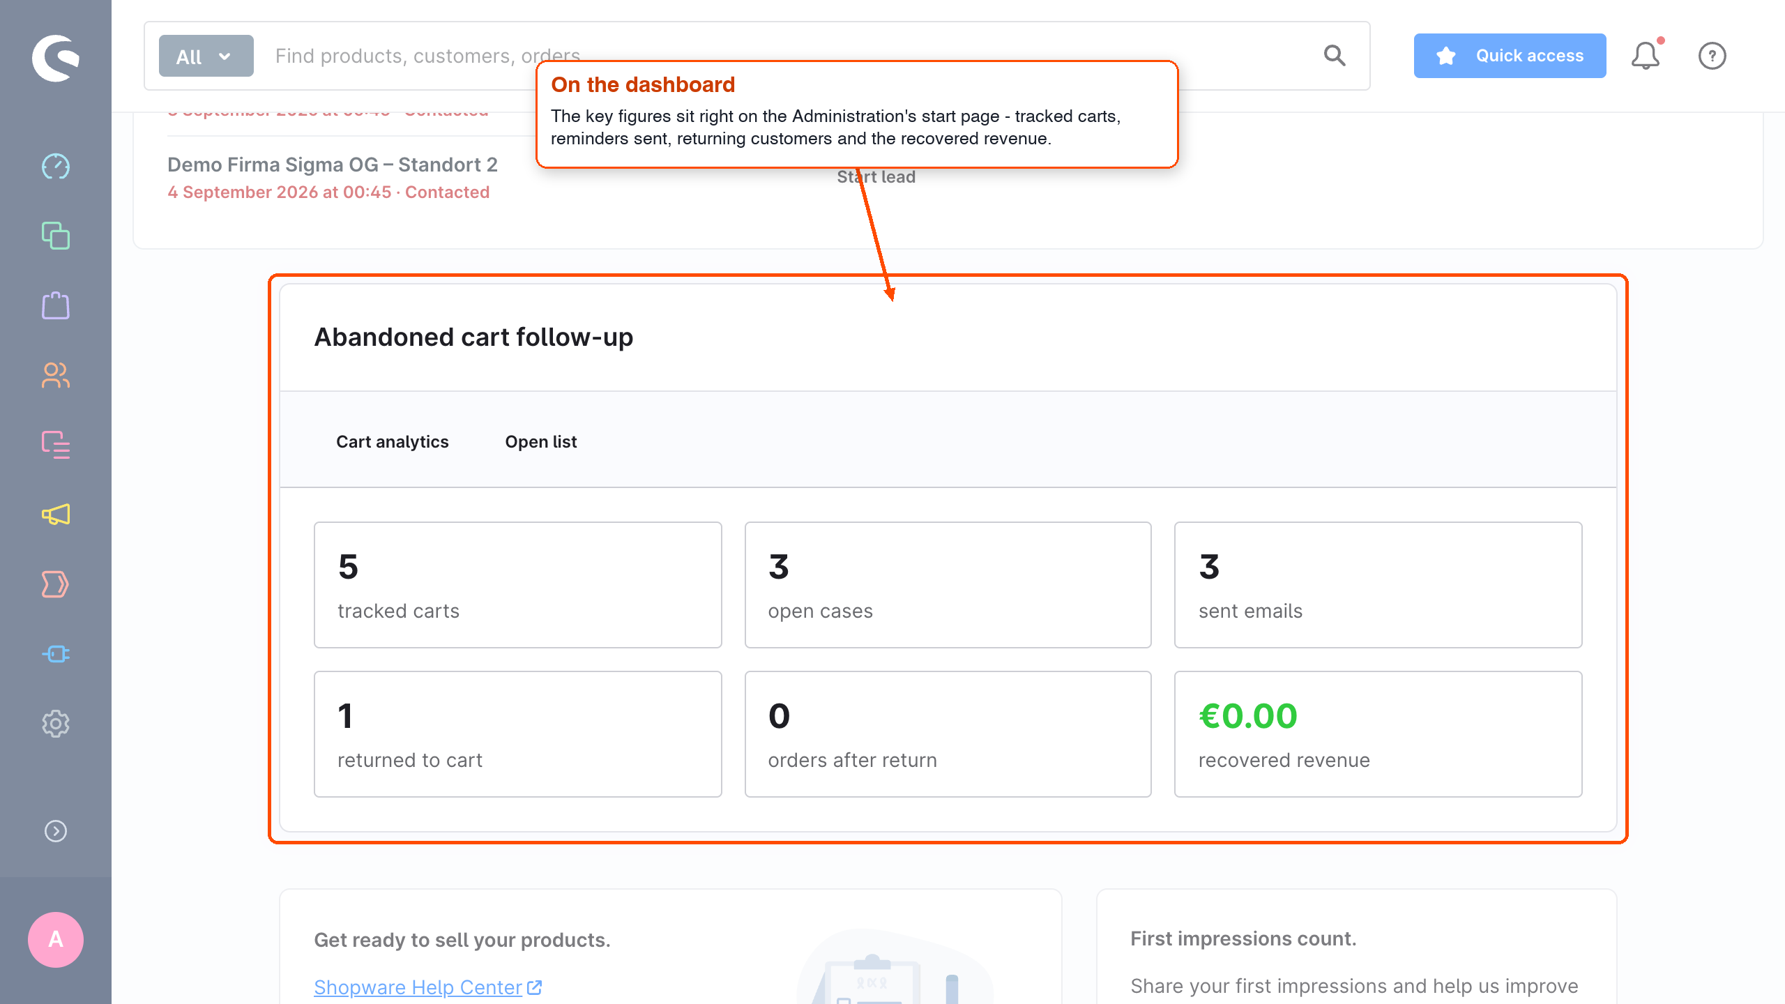Click the magnifier search icon
This screenshot has width=1785, height=1004.
(x=1335, y=56)
